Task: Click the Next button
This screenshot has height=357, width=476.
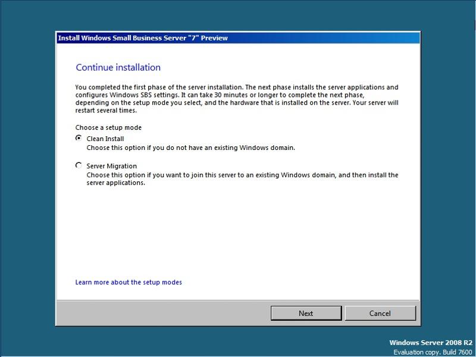Action: (x=306, y=313)
